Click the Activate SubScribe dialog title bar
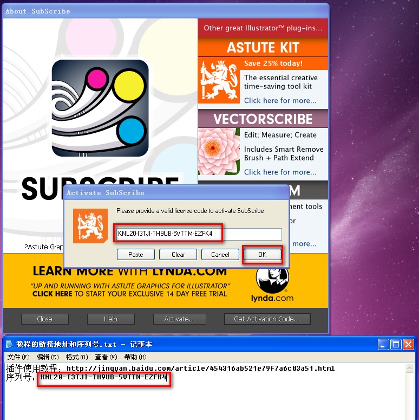Screen dimensions: 419x420 click(x=176, y=192)
